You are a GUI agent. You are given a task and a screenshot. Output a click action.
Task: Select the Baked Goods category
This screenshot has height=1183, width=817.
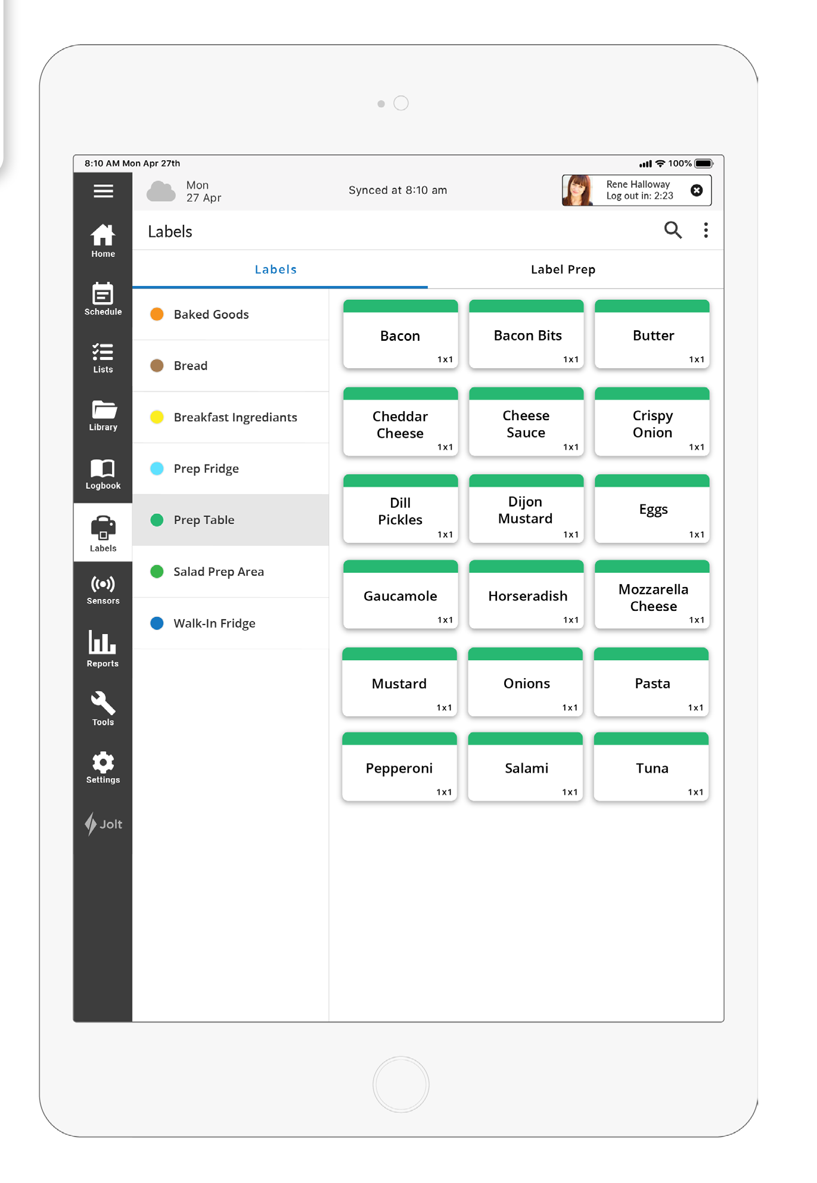(231, 314)
